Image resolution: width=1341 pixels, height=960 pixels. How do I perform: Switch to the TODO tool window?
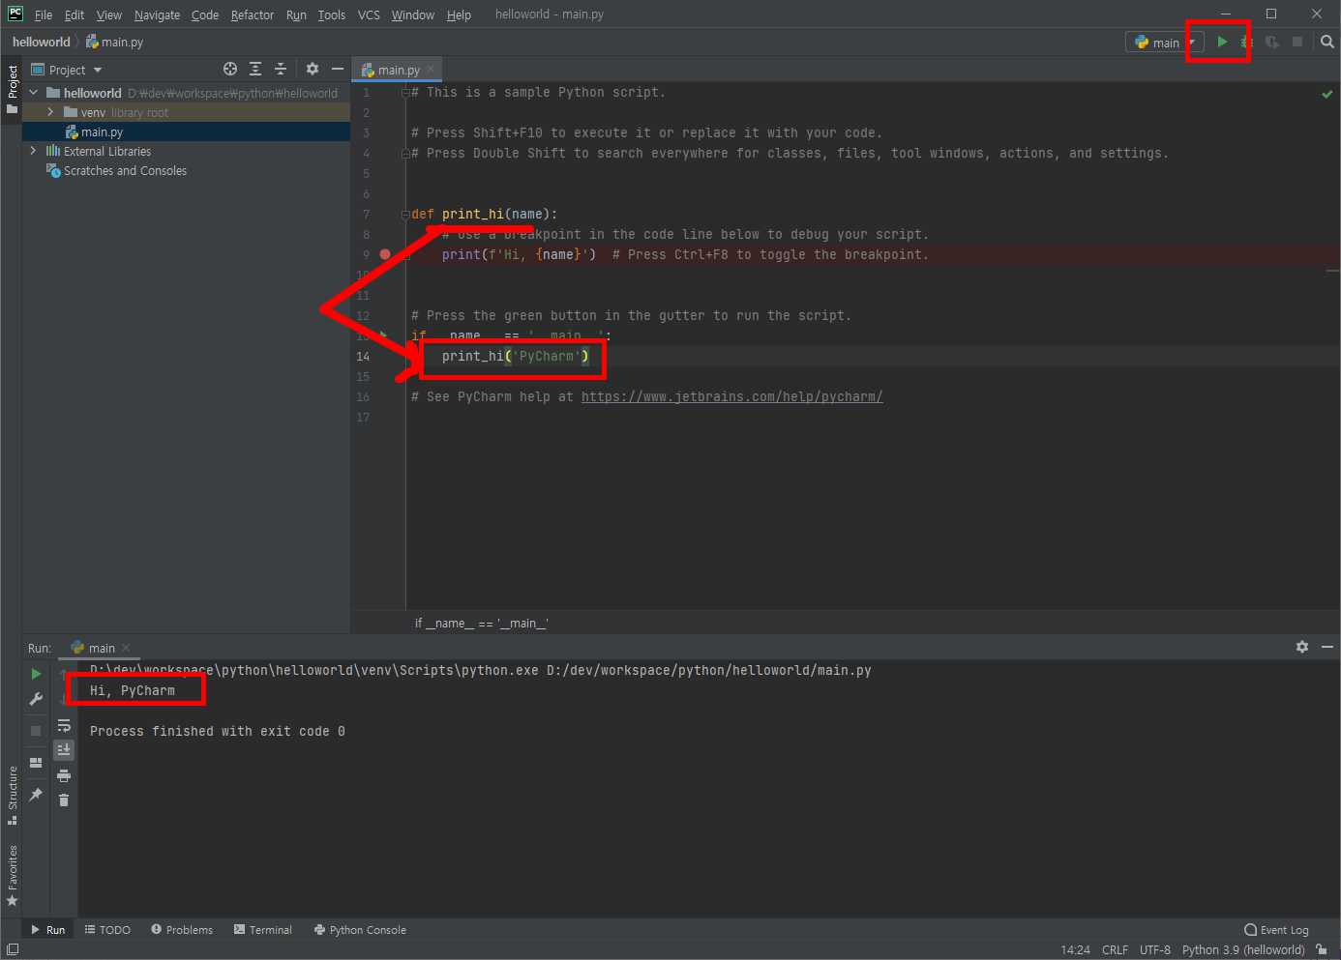[107, 930]
